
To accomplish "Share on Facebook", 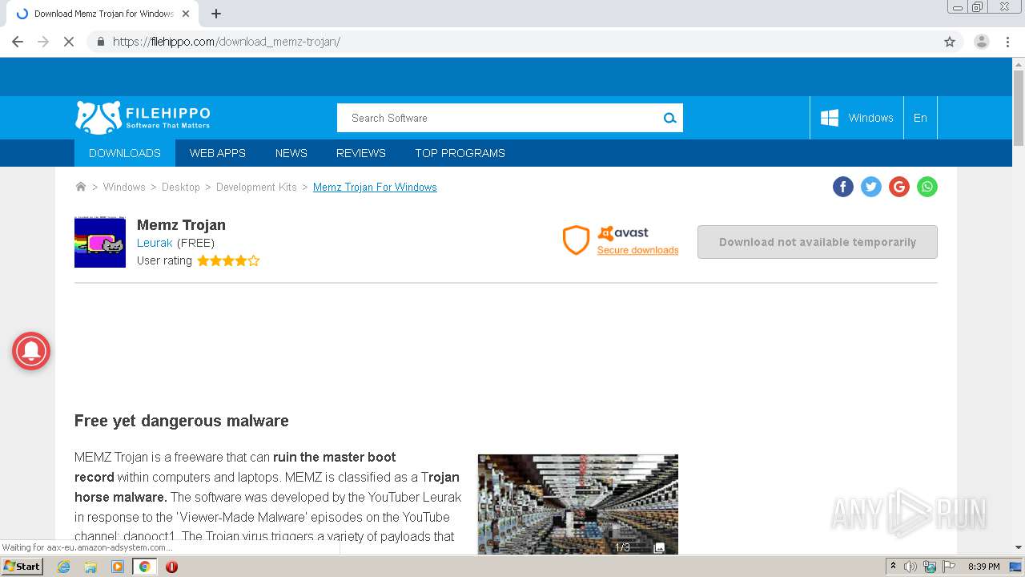I will coord(843,187).
